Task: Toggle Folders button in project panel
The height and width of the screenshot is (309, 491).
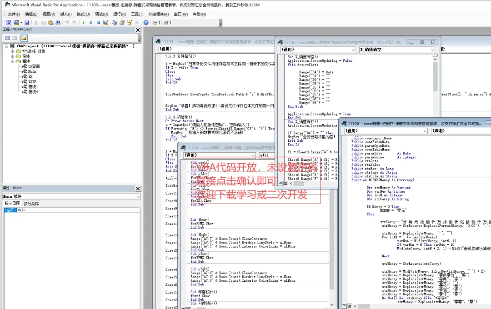Action: (24, 38)
